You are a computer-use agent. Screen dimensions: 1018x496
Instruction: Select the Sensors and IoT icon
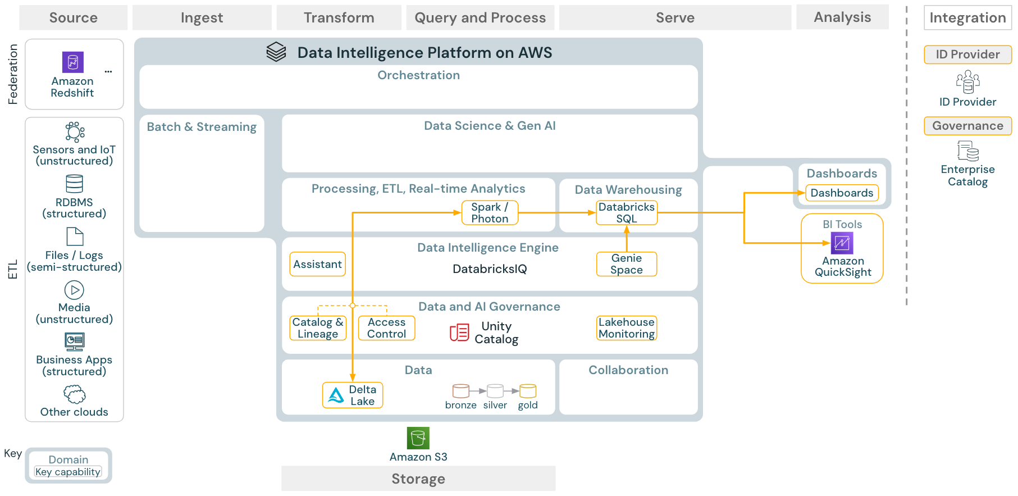(x=75, y=132)
